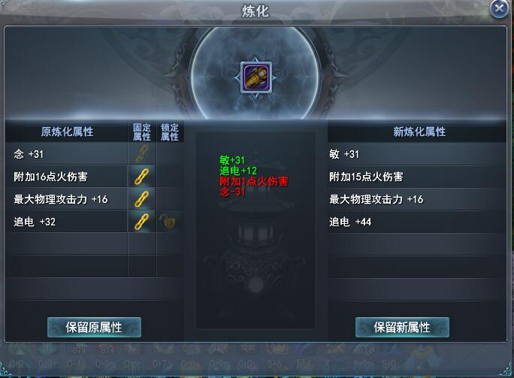514x378 pixels.
Task: Click the golden gauntlet equipment icon
Action: pos(256,77)
